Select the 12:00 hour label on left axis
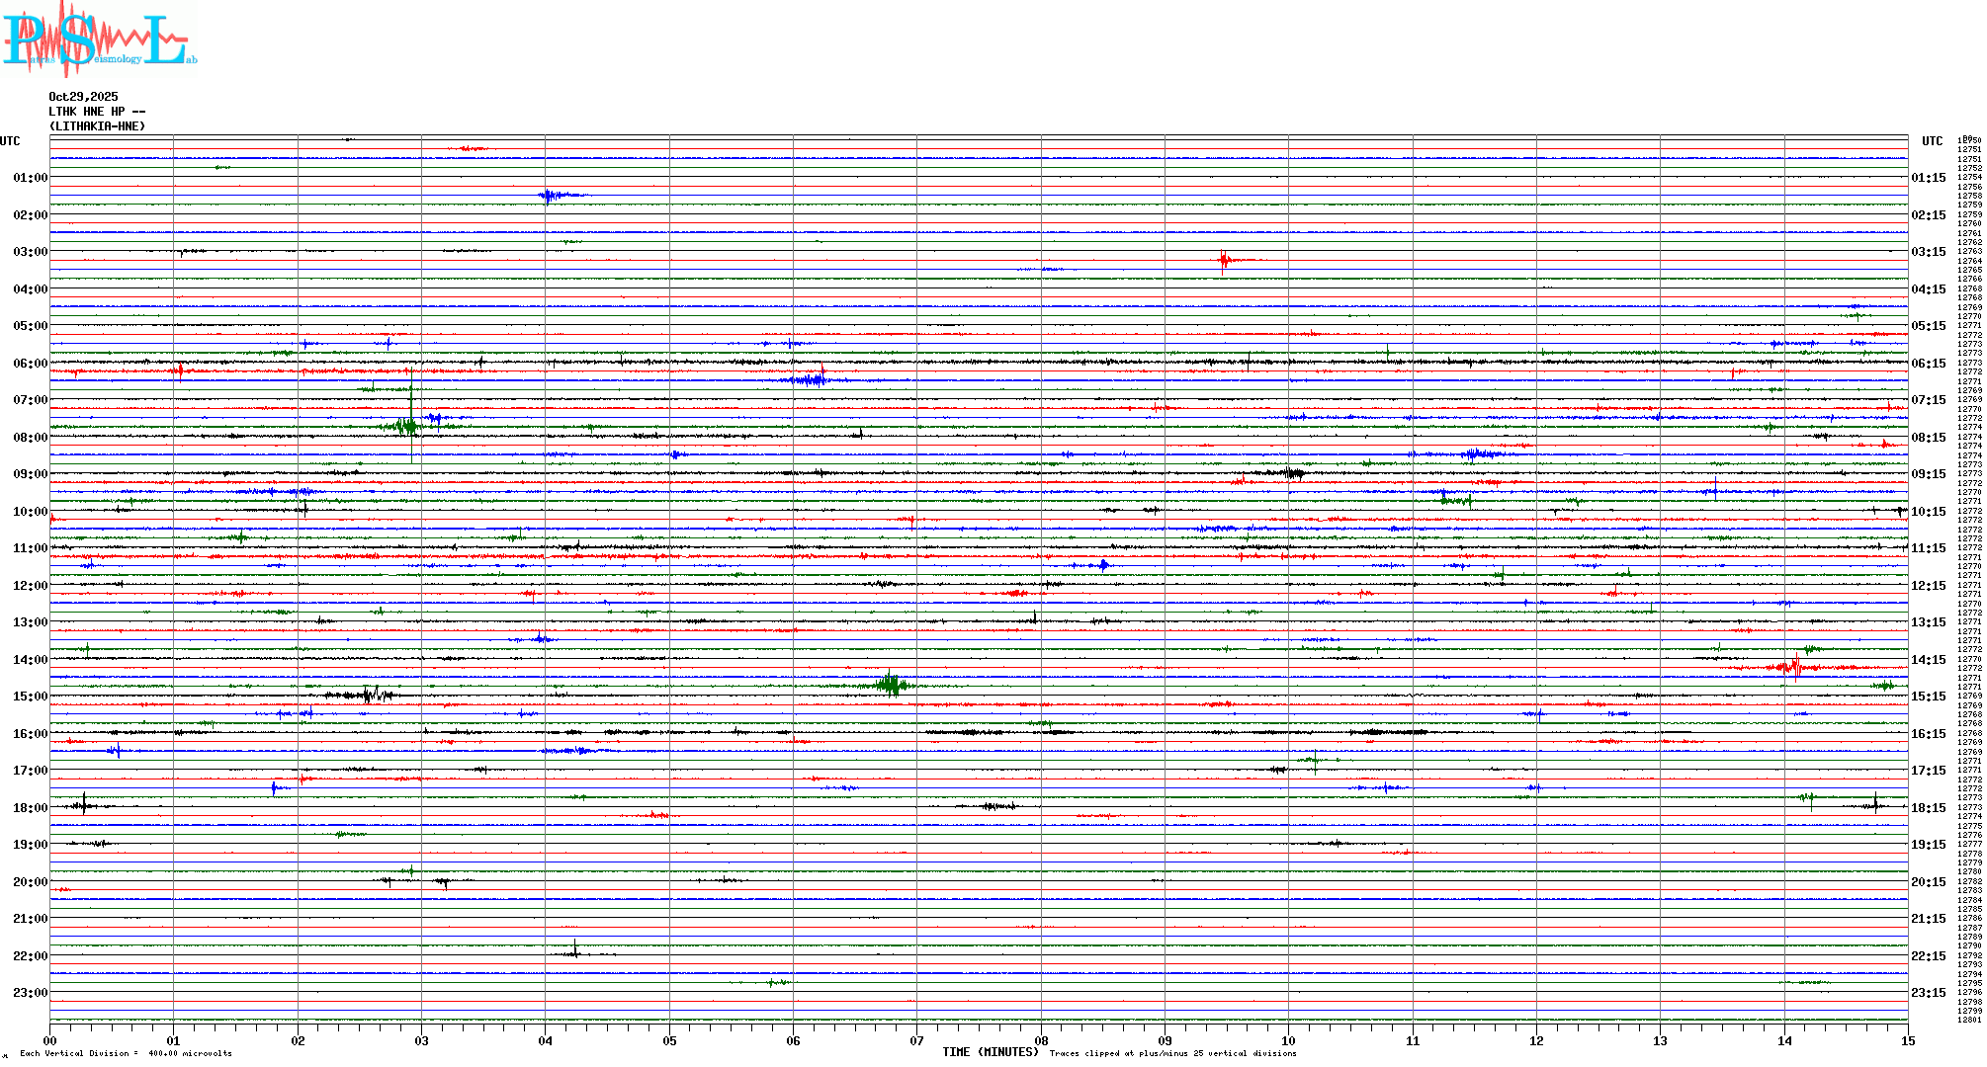This screenshot has width=1987, height=1067. click(x=30, y=586)
